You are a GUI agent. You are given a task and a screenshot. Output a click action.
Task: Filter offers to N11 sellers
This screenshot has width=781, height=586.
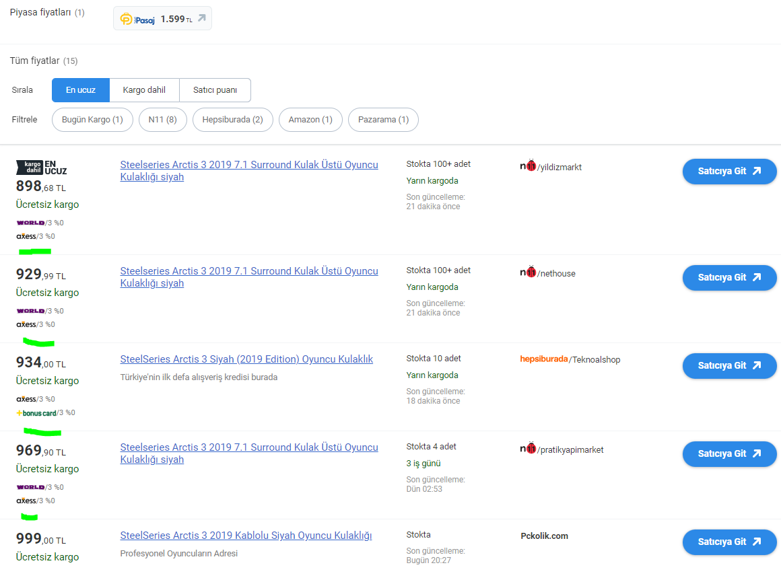(162, 120)
